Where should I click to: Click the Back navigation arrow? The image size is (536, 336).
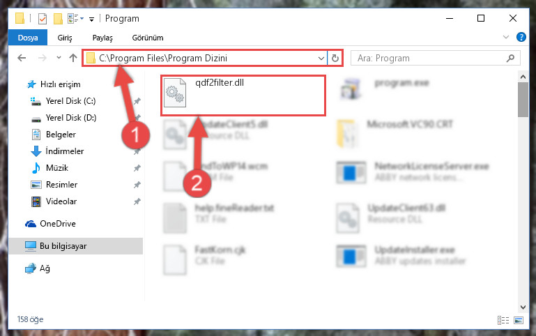[22, 58]
